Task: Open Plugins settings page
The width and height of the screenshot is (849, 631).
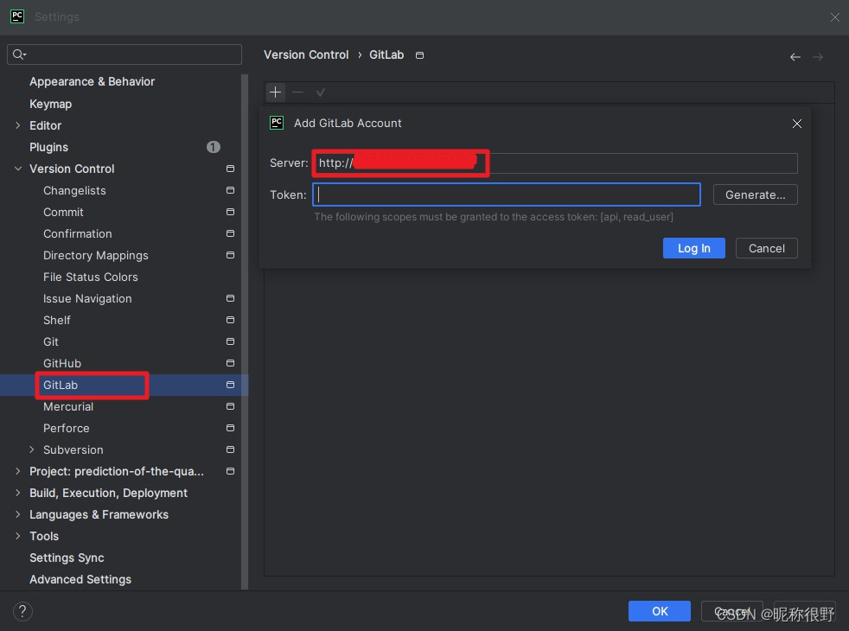Action: (48, 147)
